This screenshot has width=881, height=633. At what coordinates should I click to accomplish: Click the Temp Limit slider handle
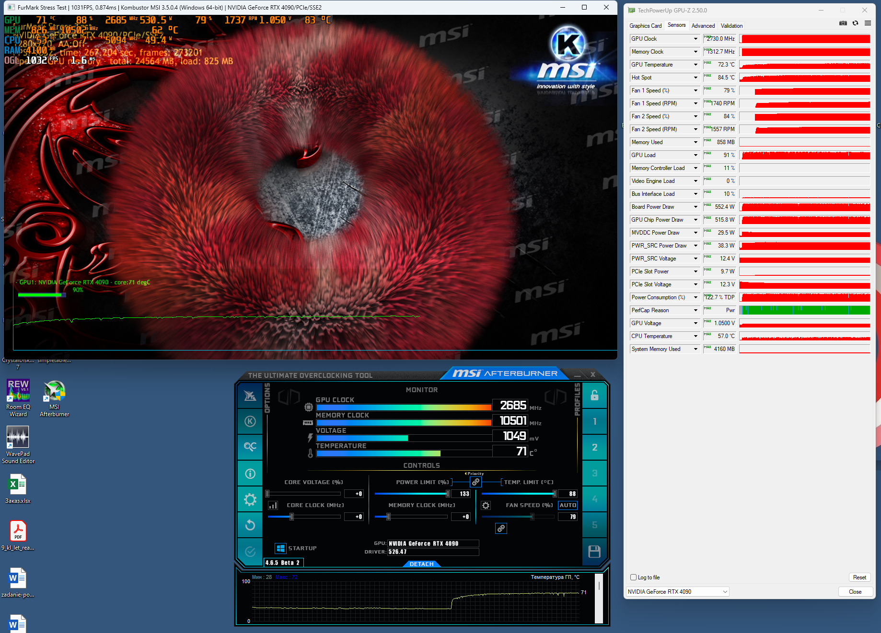(x=555, y=494)
